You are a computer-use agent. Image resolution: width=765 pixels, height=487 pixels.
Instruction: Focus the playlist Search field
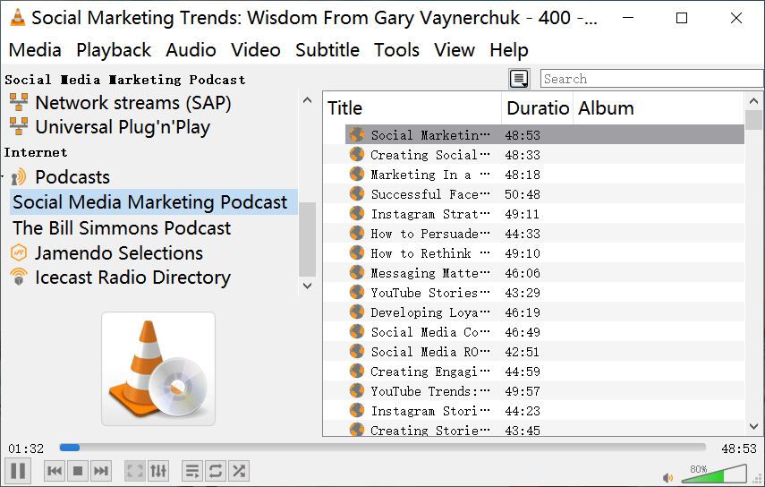[x=651, y=79]
